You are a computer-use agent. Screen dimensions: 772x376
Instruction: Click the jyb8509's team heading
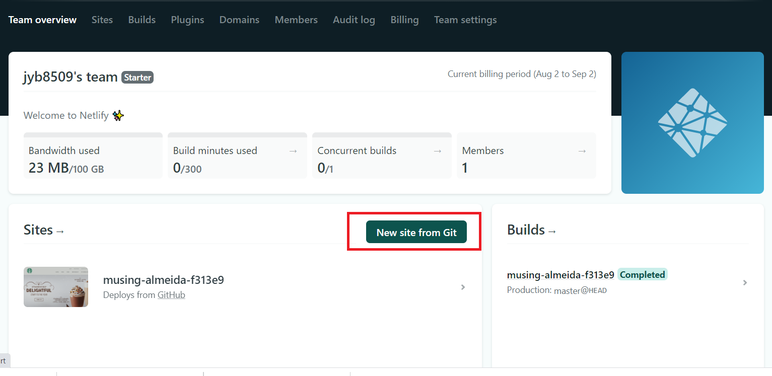tap(71, 77)
